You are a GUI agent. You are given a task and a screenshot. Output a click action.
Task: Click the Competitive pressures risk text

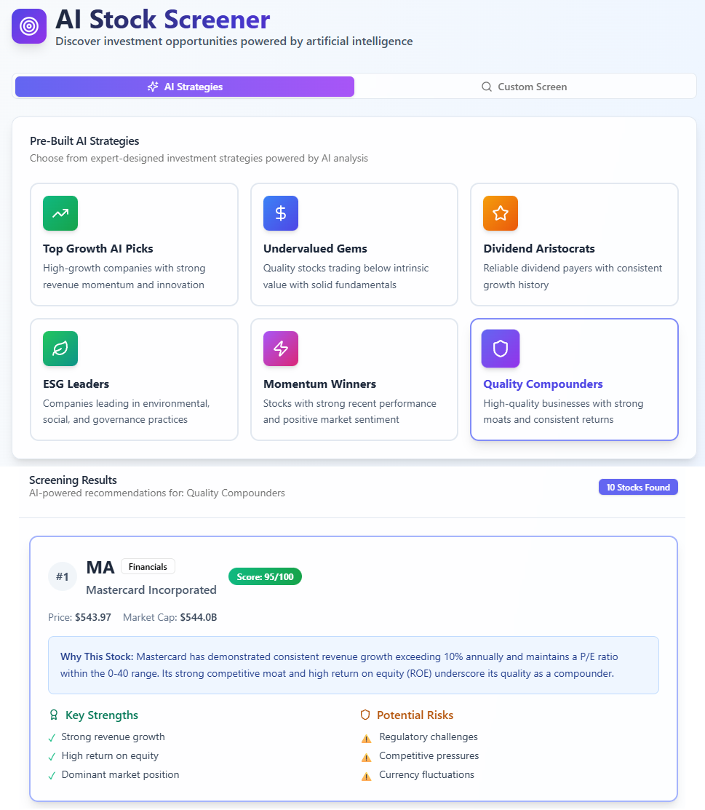tap(429, 755)
